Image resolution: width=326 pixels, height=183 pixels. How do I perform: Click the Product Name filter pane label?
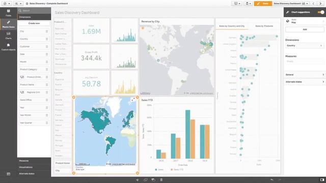[62, 163]
